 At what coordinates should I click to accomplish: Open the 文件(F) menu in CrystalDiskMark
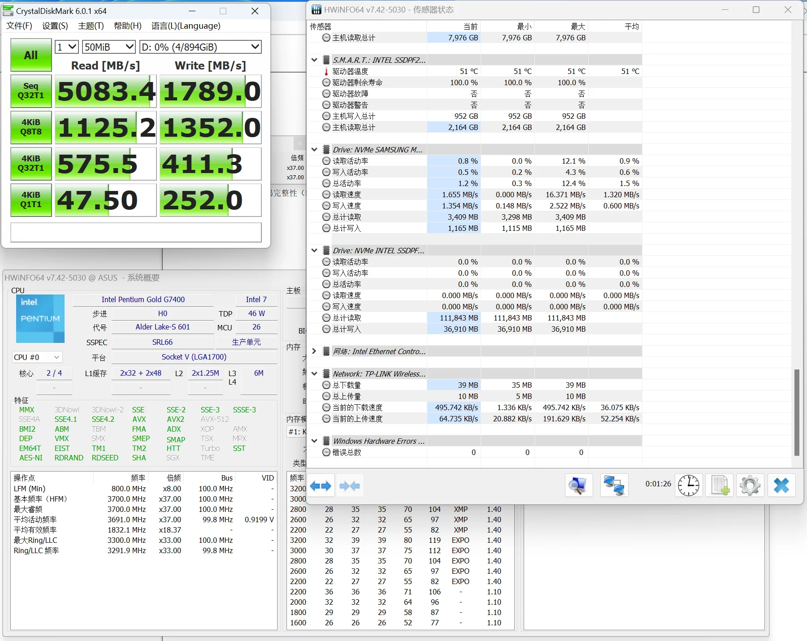click(19, 26)
